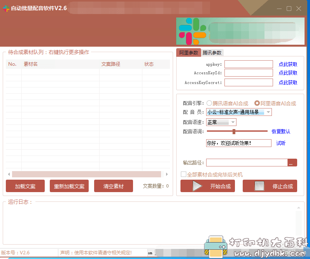Screen dimensions: 310x259
Task: Click the 版本号：V2.6 status text
Action: (x=15, y=253)
